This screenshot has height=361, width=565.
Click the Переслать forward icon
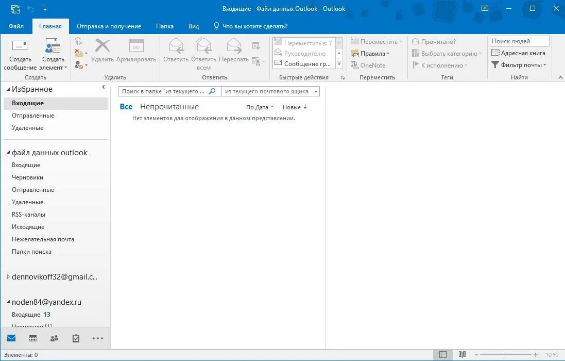pyautogui.click(x=233, y=46)
